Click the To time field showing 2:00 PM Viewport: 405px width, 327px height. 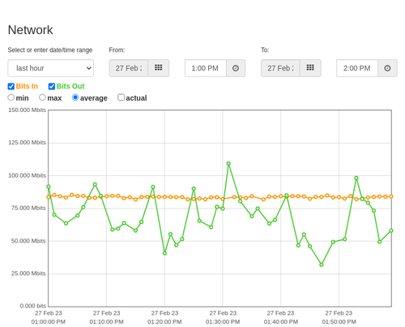pos(357,68)
